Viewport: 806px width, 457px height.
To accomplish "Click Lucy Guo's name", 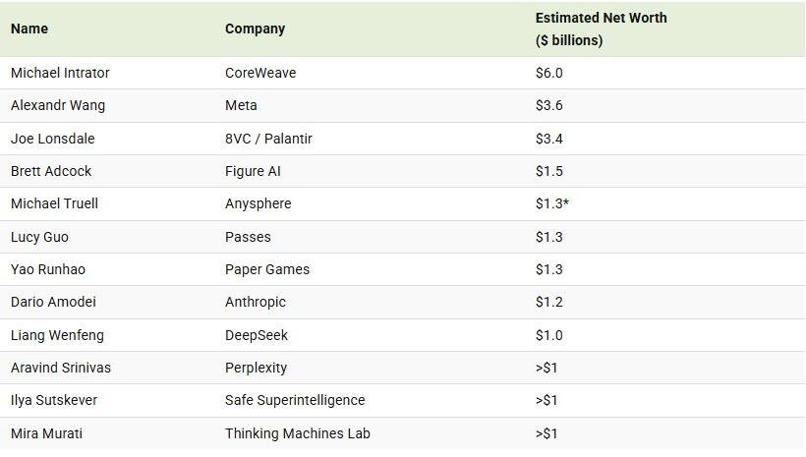I will pyautogui.click(x=39, y=237).
